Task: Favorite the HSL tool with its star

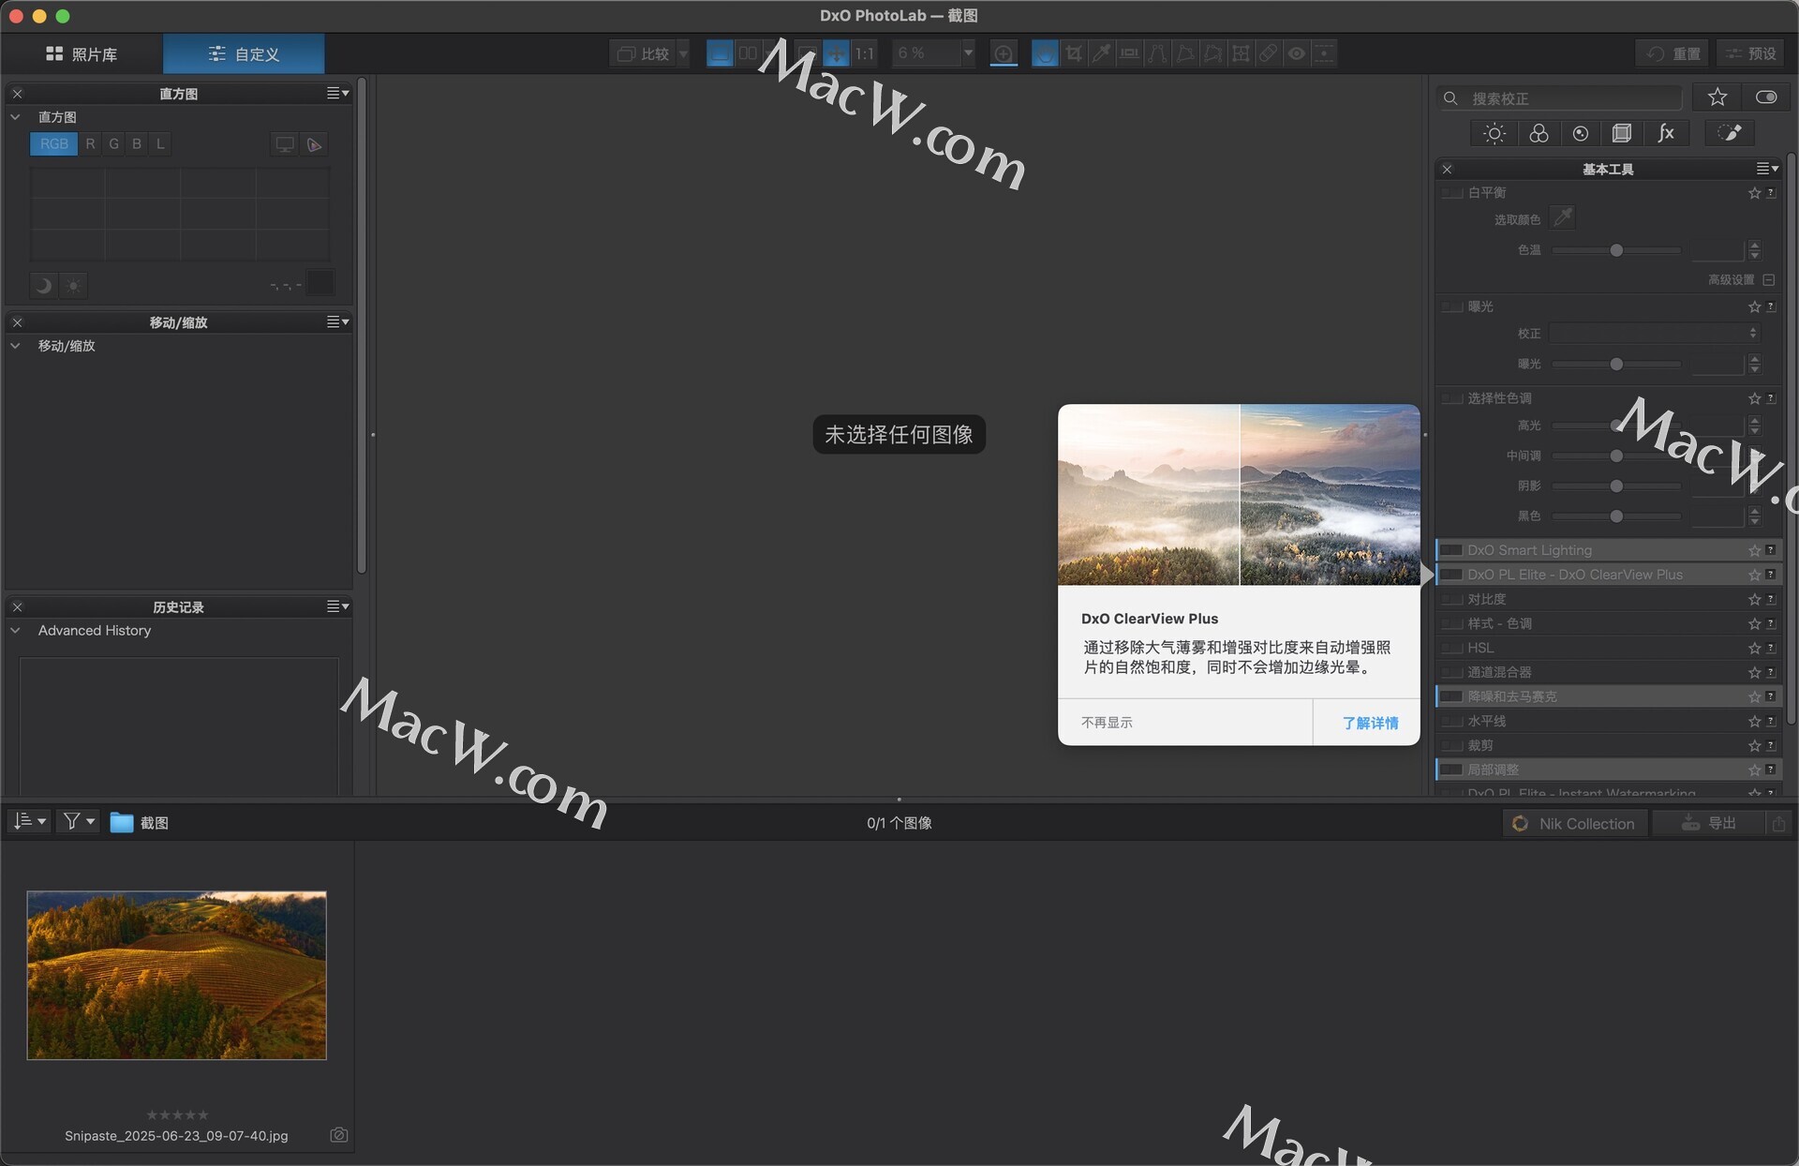Action: pyautogui.click(x=1754, y=648)
